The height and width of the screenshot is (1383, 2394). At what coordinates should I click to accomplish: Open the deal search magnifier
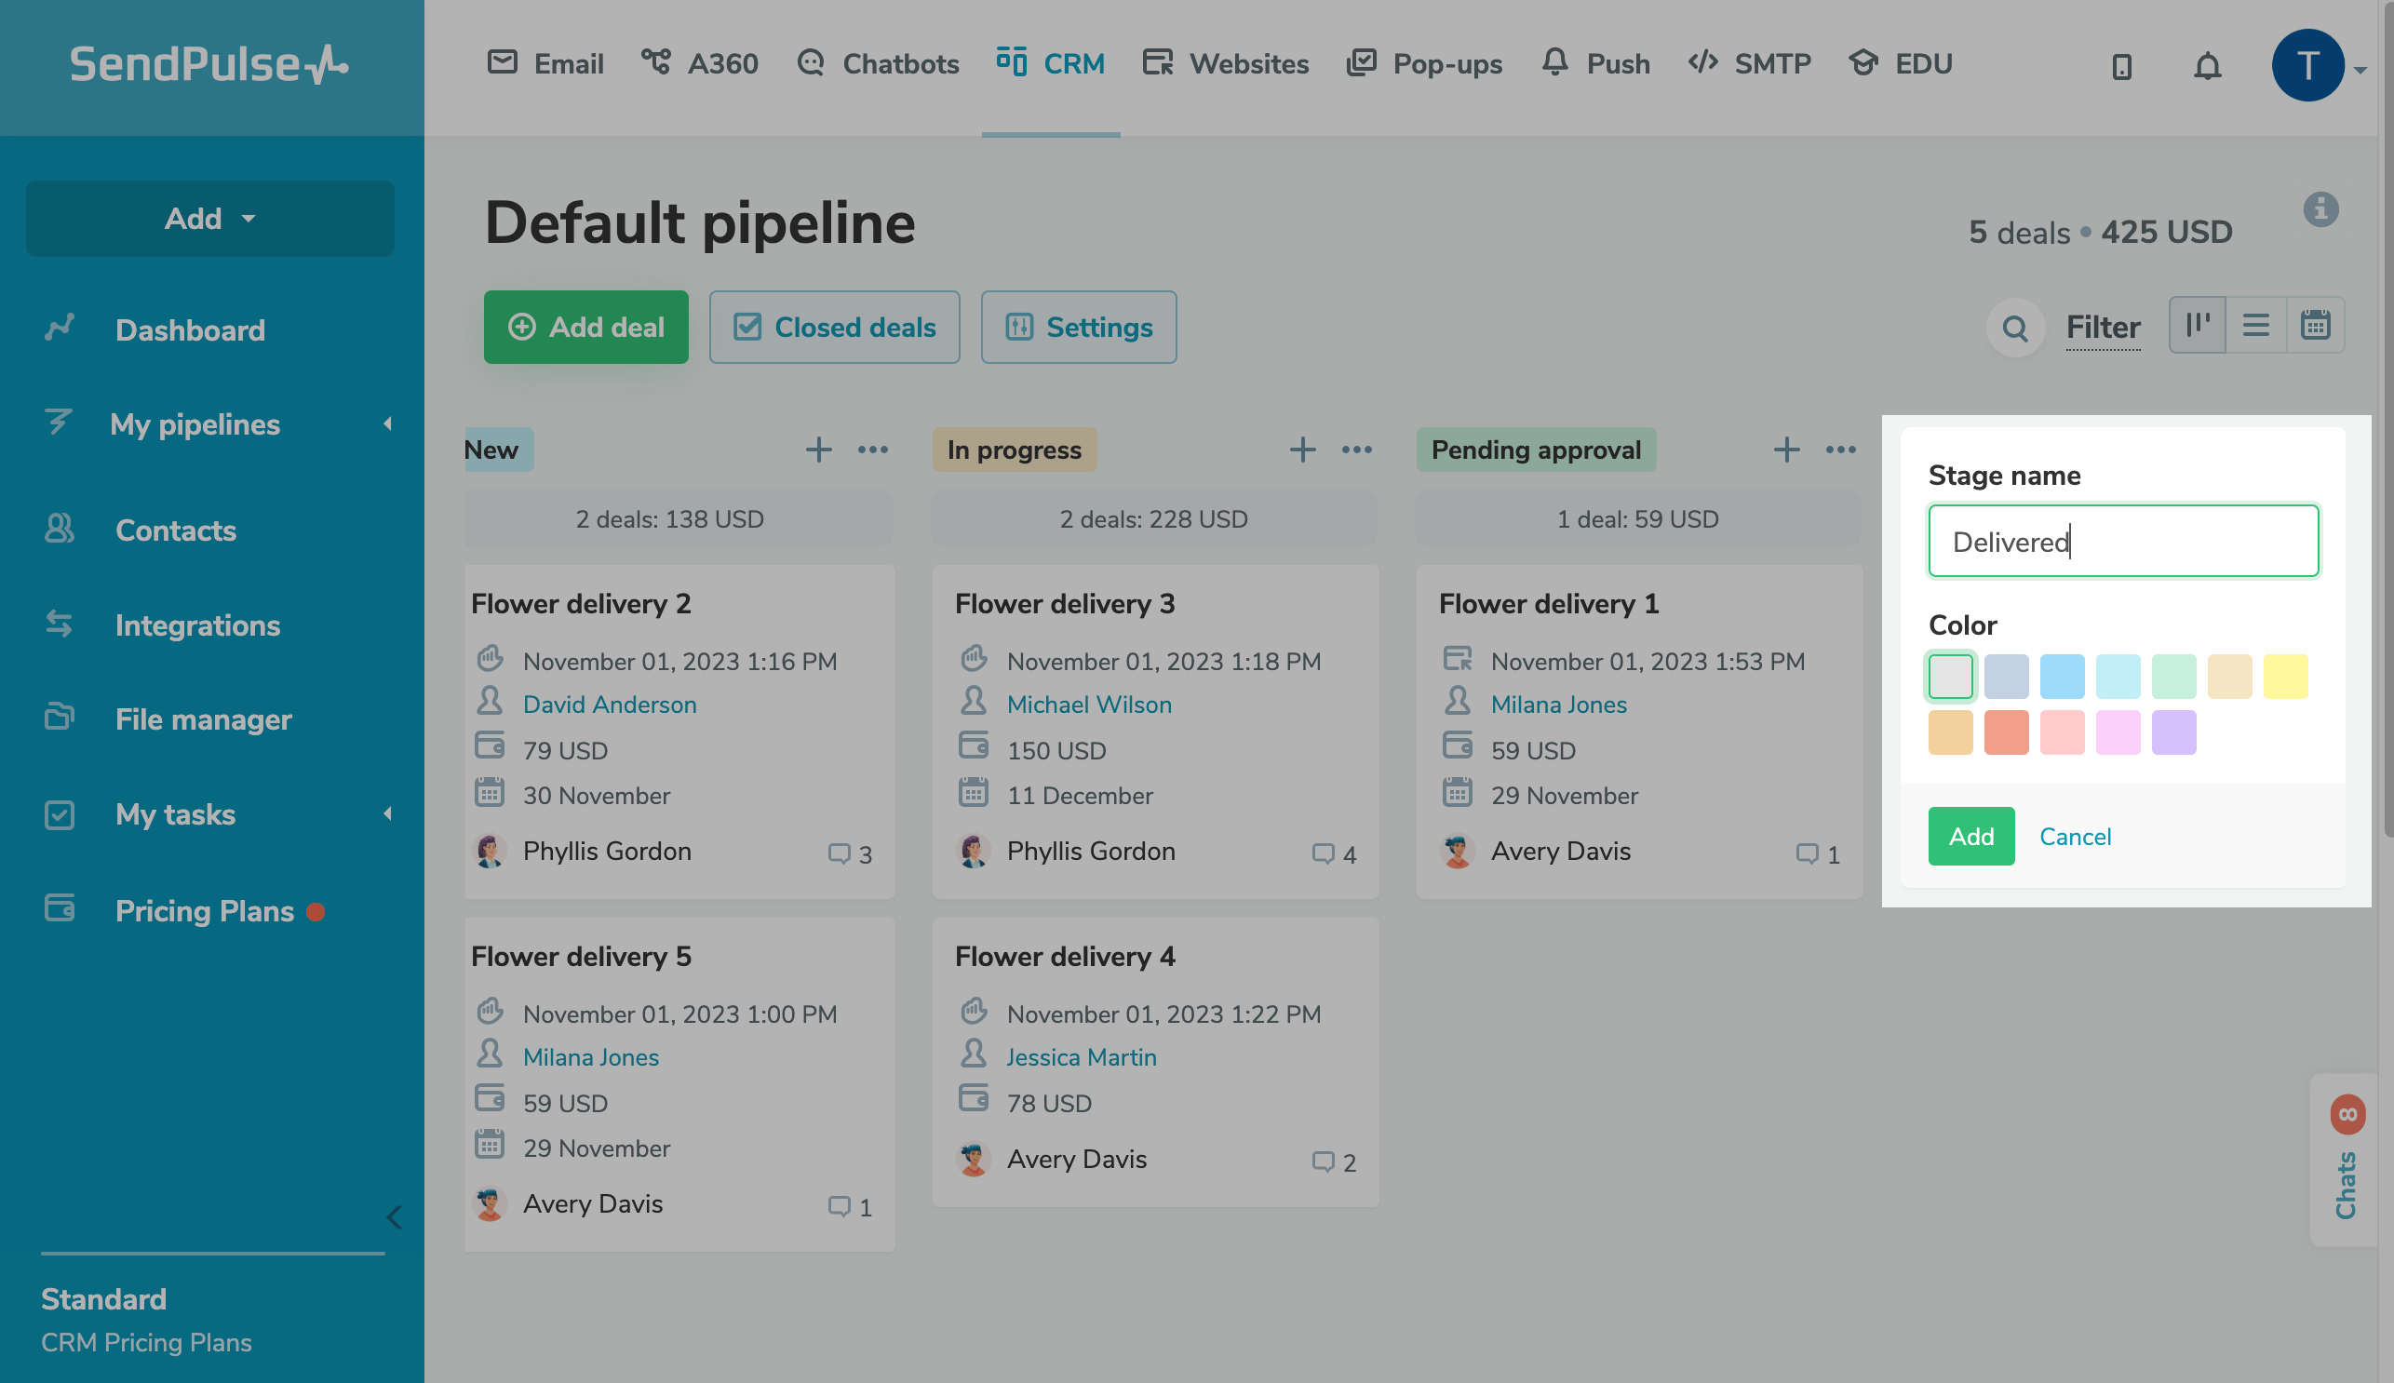click(x=2014, y=328)
